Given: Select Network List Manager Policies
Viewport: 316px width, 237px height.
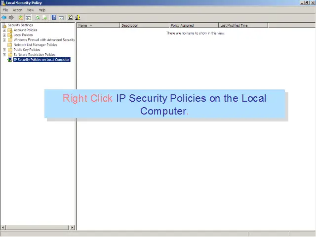Looking at the screenshot, I should [35, 45].
